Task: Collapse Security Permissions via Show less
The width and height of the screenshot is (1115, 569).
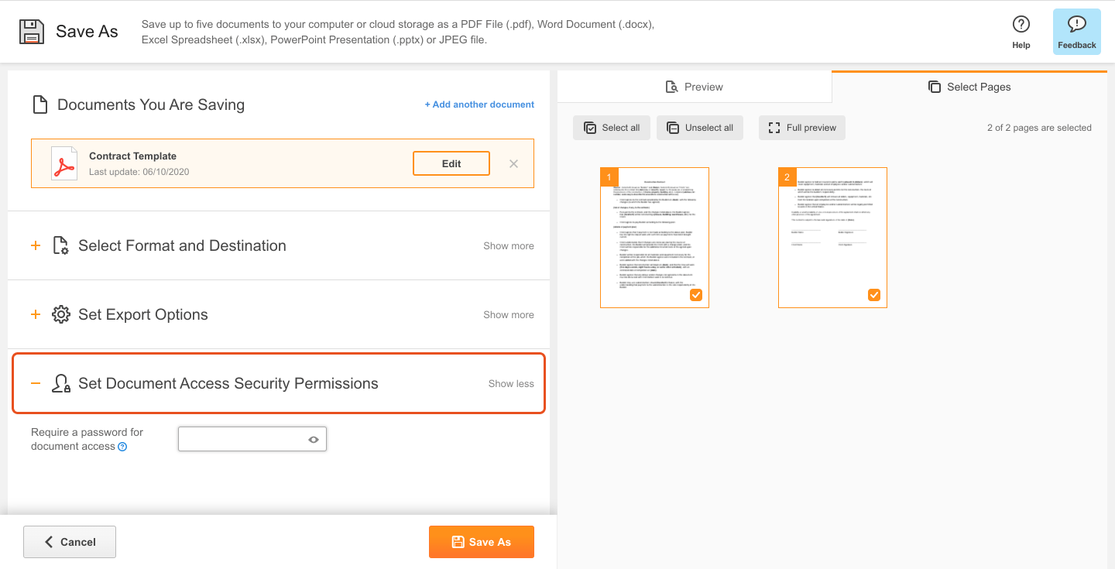Action: (511, 383)
